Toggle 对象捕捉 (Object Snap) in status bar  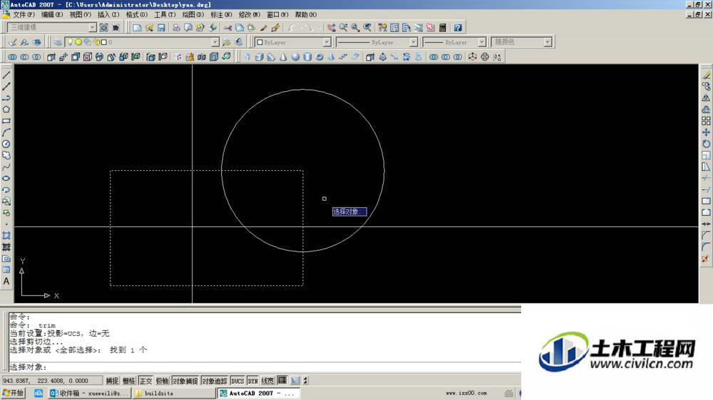(x=185, y=381)
